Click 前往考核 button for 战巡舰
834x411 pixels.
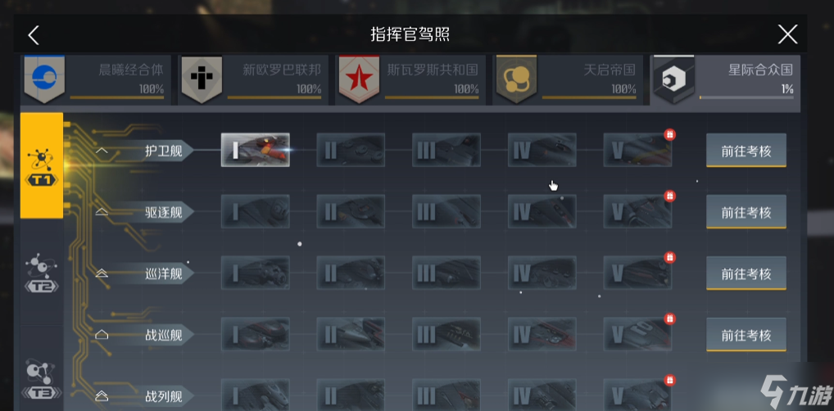coord(746,335)
